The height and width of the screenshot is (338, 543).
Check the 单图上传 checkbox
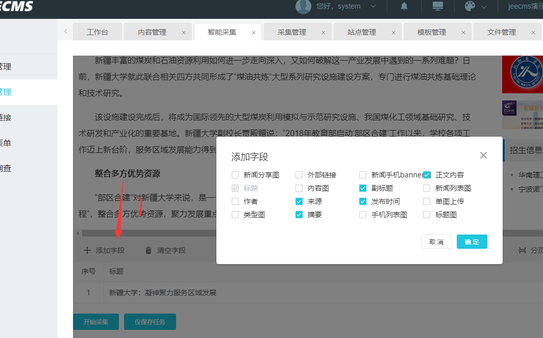427,201
